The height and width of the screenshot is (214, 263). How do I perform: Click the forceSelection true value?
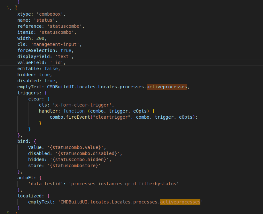[x=66, y=50]
